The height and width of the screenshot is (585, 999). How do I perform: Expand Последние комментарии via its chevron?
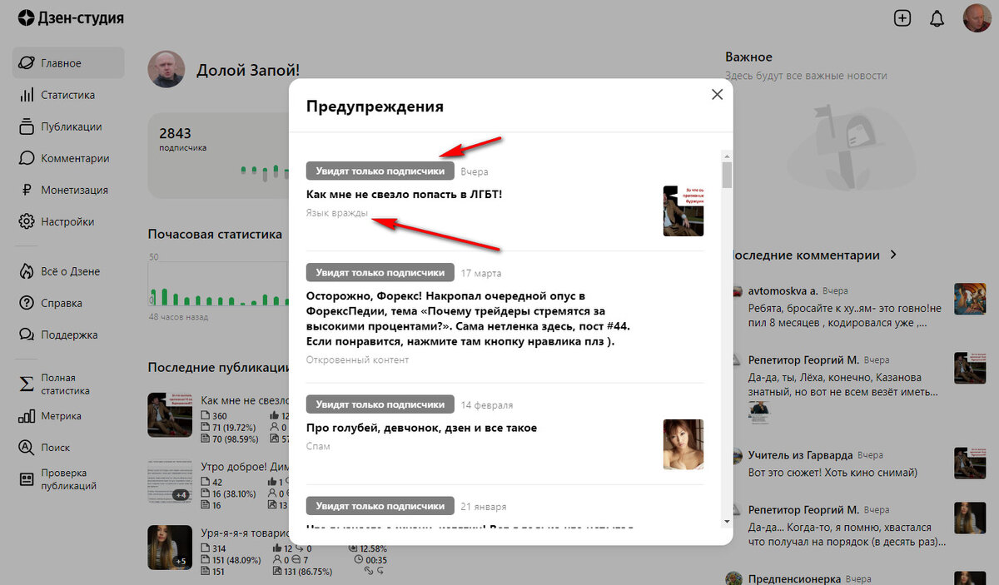point(893,255)
